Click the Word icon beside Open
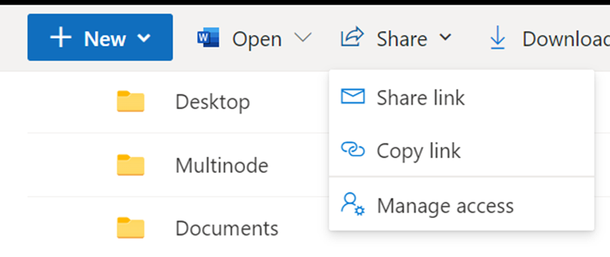The width and height of the screenshot is (610, 257). click(x=209, y=37)
